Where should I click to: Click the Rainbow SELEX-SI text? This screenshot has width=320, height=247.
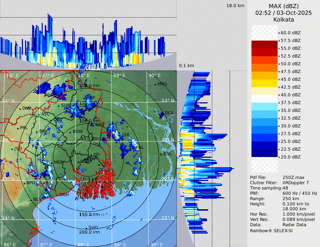tap(271, 231)
